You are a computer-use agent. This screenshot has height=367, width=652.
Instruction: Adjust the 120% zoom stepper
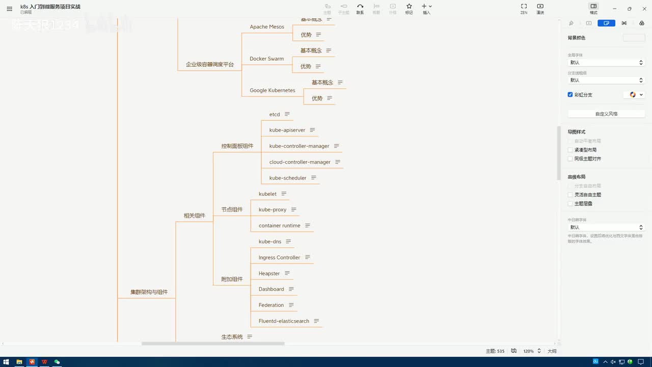coord(539,351)
